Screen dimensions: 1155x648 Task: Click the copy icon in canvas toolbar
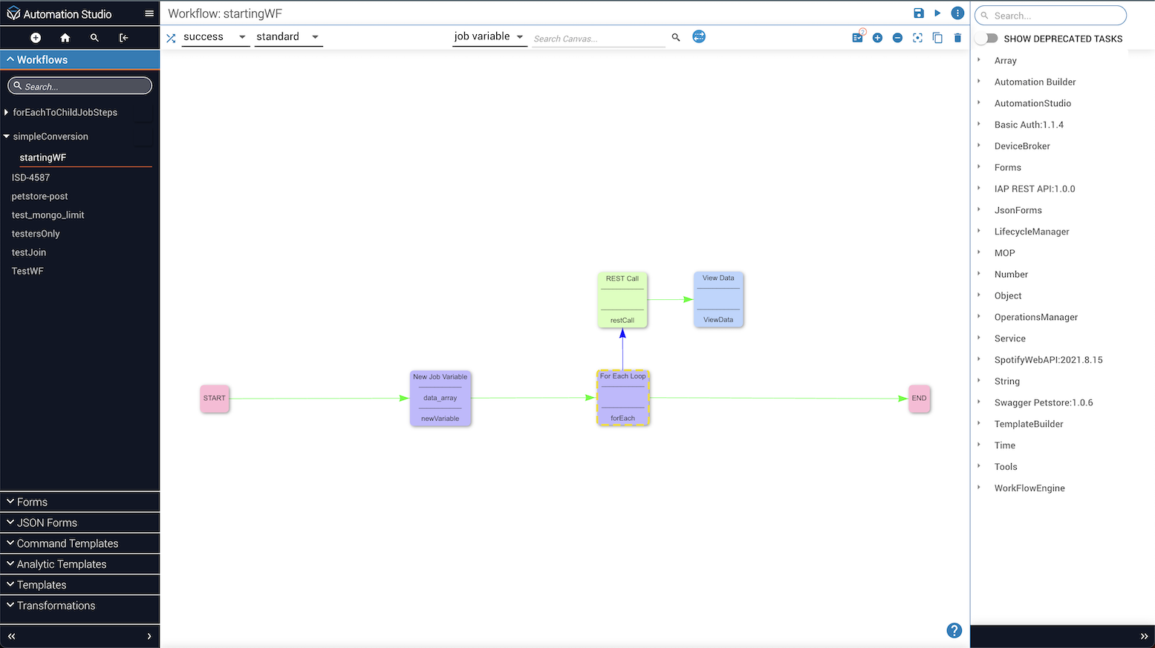pyautogui.click(x=937, y=38)
